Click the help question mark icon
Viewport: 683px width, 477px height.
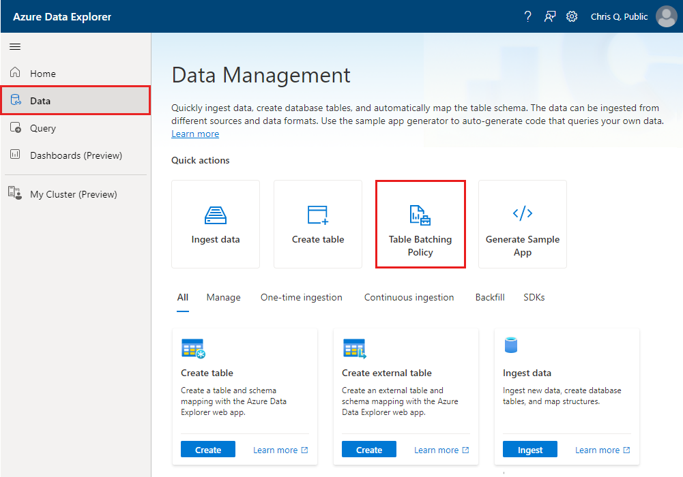click(527, 16)
